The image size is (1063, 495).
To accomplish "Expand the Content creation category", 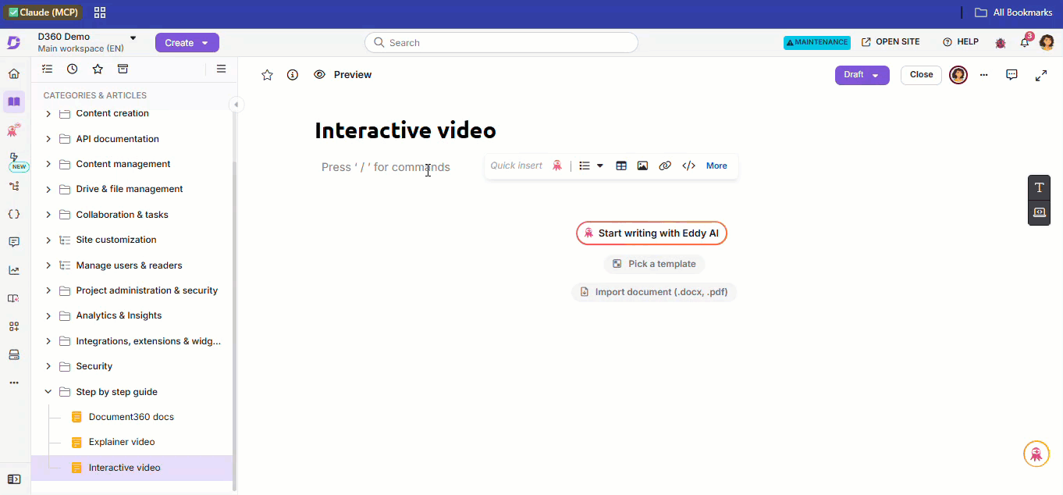I will click(48, 113).
